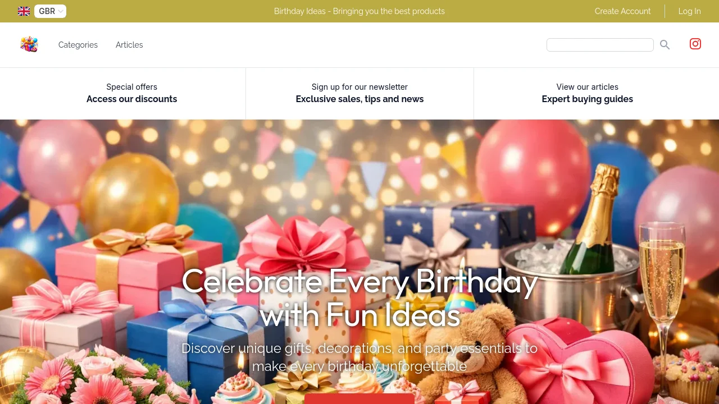Click the red button below hero text

pos(359,398)
